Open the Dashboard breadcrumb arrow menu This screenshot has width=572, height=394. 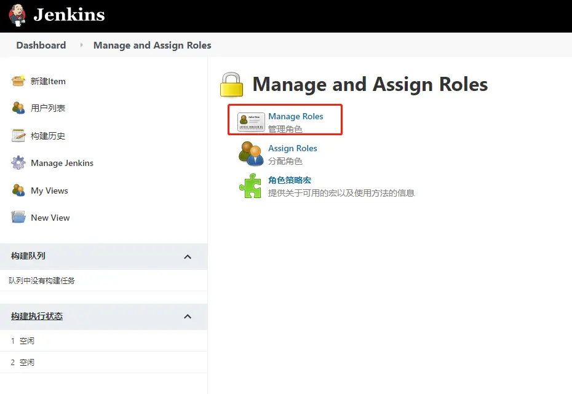coord(81,45)
